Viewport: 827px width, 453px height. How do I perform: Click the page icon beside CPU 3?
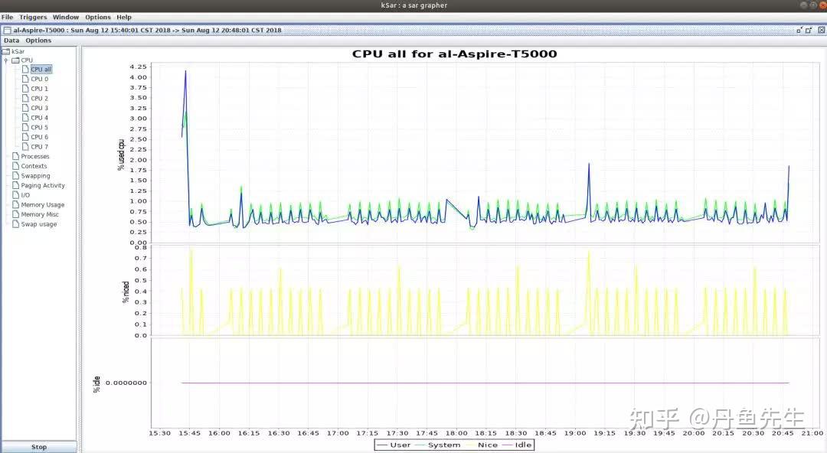tap(25, 108)
